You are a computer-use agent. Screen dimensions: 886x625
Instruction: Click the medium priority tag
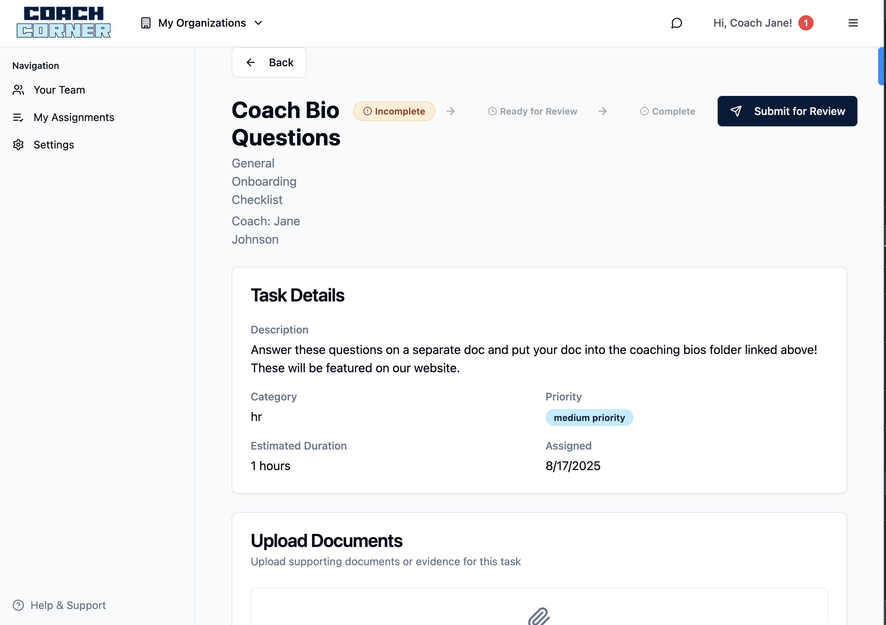tap(589, 418)
